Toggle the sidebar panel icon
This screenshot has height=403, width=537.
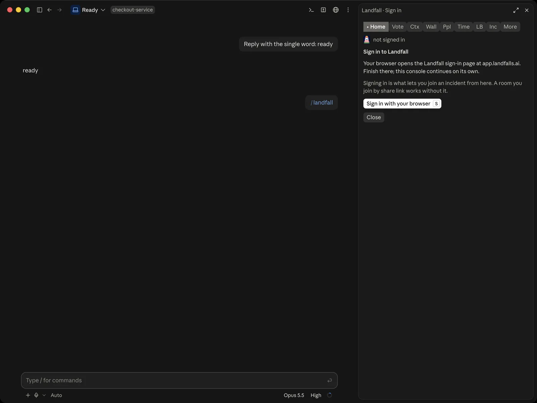tap(40, 10)
